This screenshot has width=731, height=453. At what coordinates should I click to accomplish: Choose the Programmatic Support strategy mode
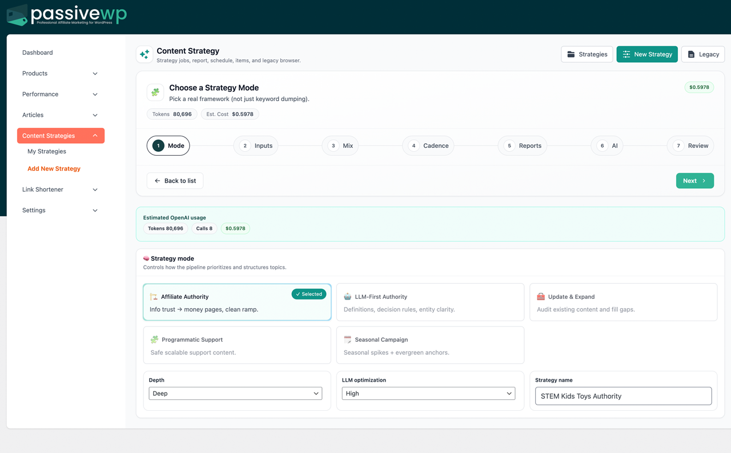(236, 345)
